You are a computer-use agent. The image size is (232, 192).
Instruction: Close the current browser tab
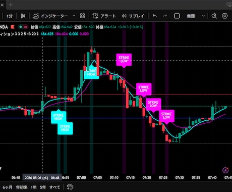(2, 5)
